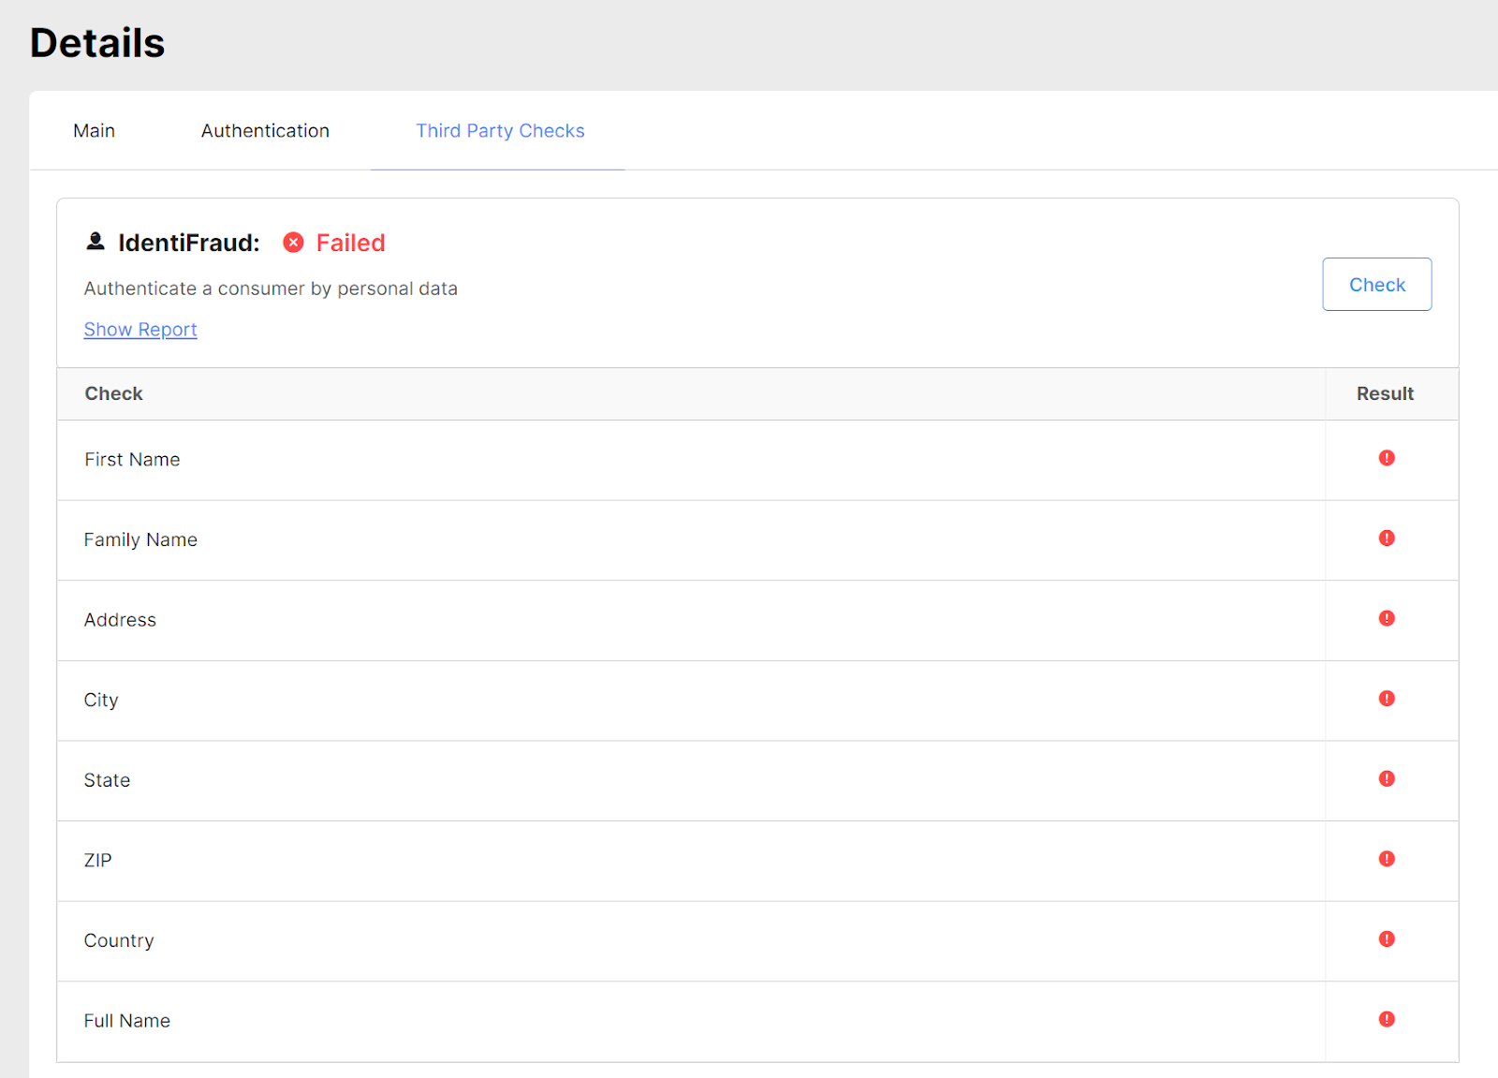The width and height of the screenshot is (1498, 1078).
Task: Switch to the Main tab
Action: pos(95,131)
